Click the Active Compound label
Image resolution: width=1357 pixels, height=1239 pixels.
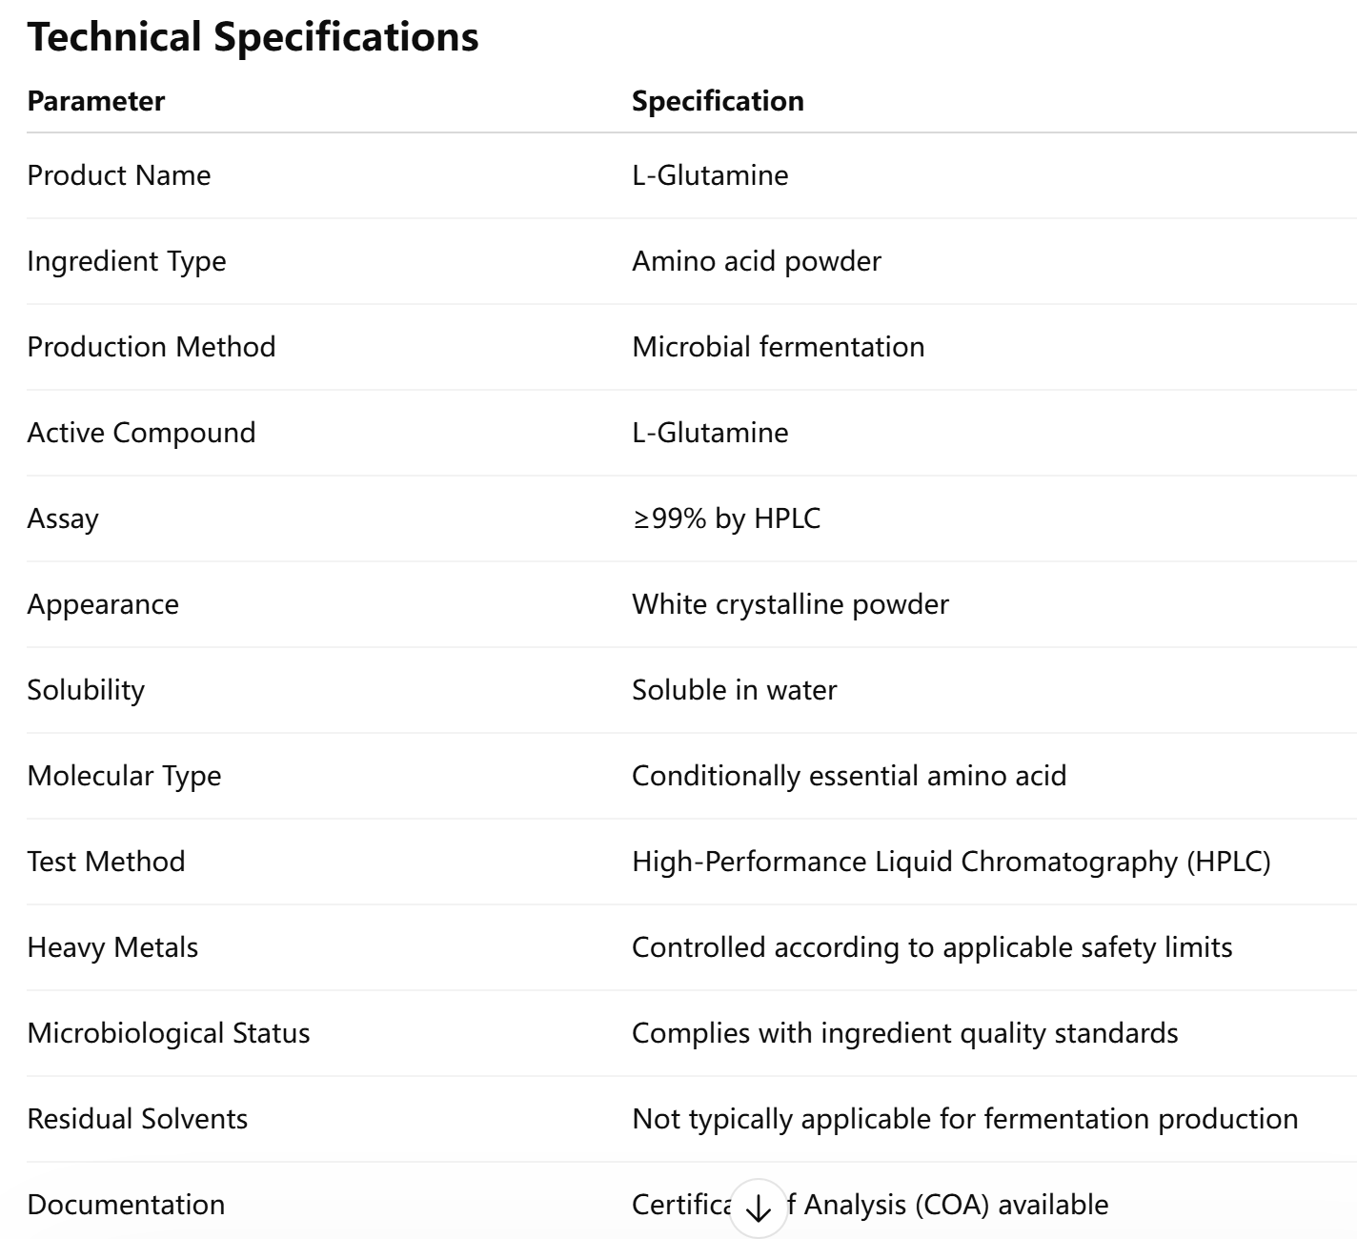(x=141, y=433)
